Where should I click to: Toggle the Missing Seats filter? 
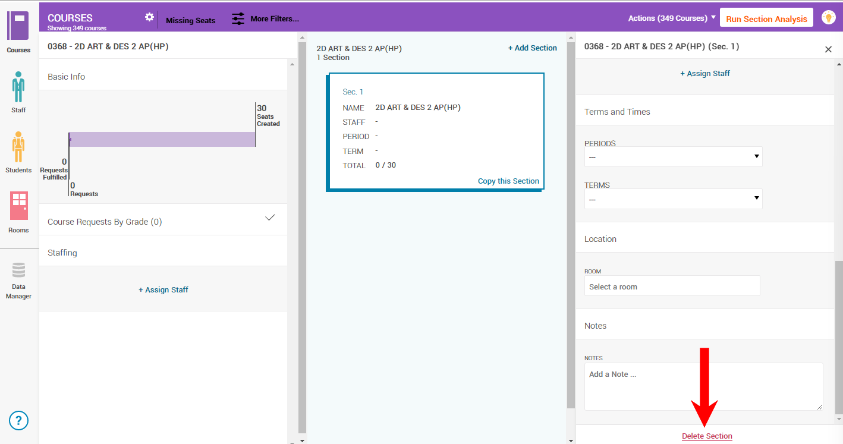[x=190, y=20]
